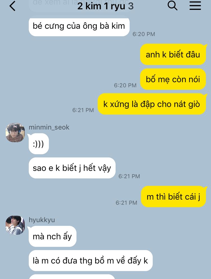The width and height of the screenshot is (211, 279).
Task: Open the chat search magnifier
Action: (172, 6)
